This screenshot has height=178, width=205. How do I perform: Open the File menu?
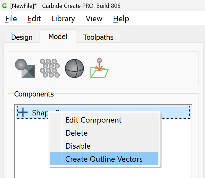coord(11,19)
